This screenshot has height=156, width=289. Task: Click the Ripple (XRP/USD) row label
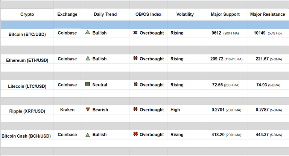(27, 111)
